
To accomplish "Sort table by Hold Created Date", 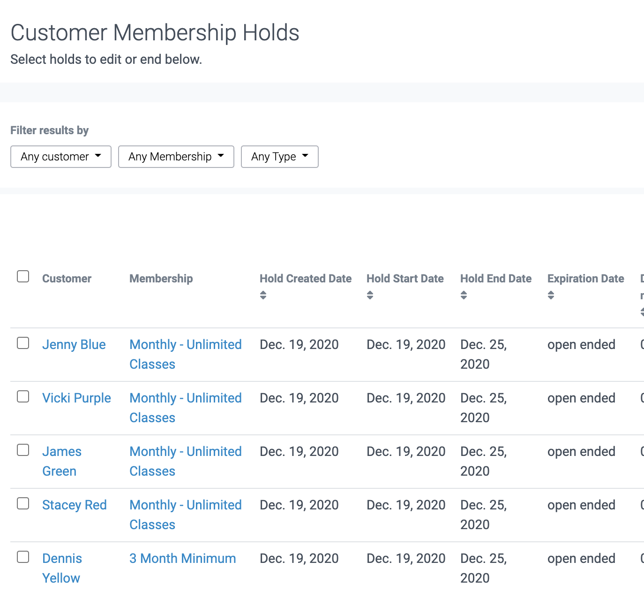I will coord(263,295).
